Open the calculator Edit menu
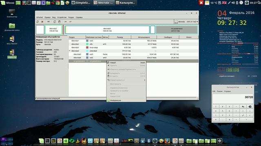Screen dimensions: 261x146 click(x=214, y=91)
